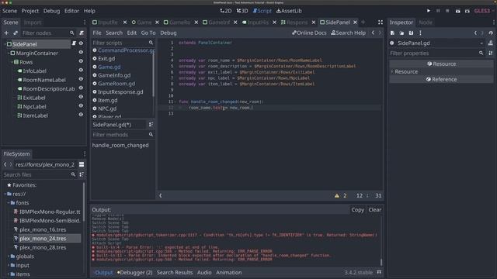Collapse the fonts folder
The height and width of the screenshot is (279, 497).
tap(9, 203)
